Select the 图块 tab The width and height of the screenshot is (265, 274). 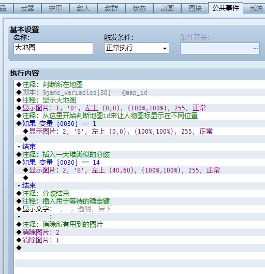pos(195,8)
